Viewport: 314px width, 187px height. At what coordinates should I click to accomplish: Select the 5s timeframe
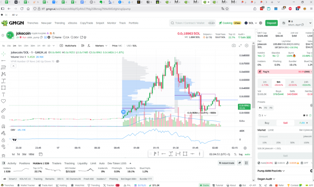(x=3, y=46)
